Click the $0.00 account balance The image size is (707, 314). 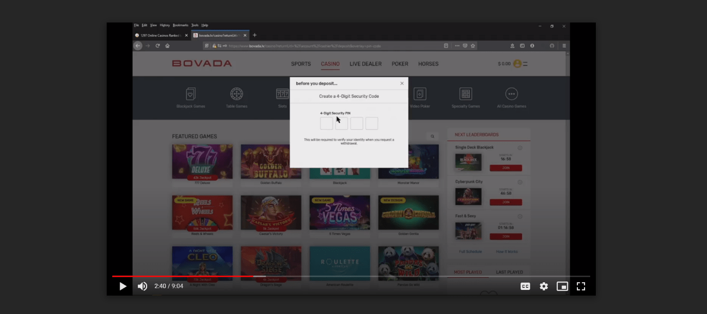coord(504,64)
